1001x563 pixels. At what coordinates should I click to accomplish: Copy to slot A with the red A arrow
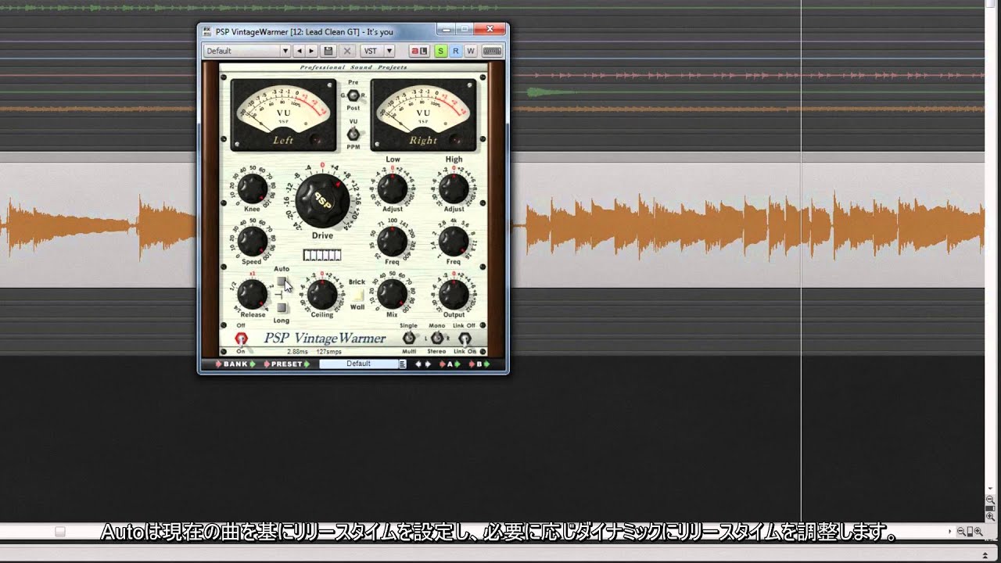click(x=442, y=364)
